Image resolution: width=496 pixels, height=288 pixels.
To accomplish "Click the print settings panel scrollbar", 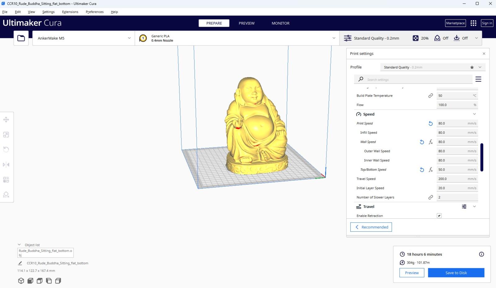I will tap(482, 157).
